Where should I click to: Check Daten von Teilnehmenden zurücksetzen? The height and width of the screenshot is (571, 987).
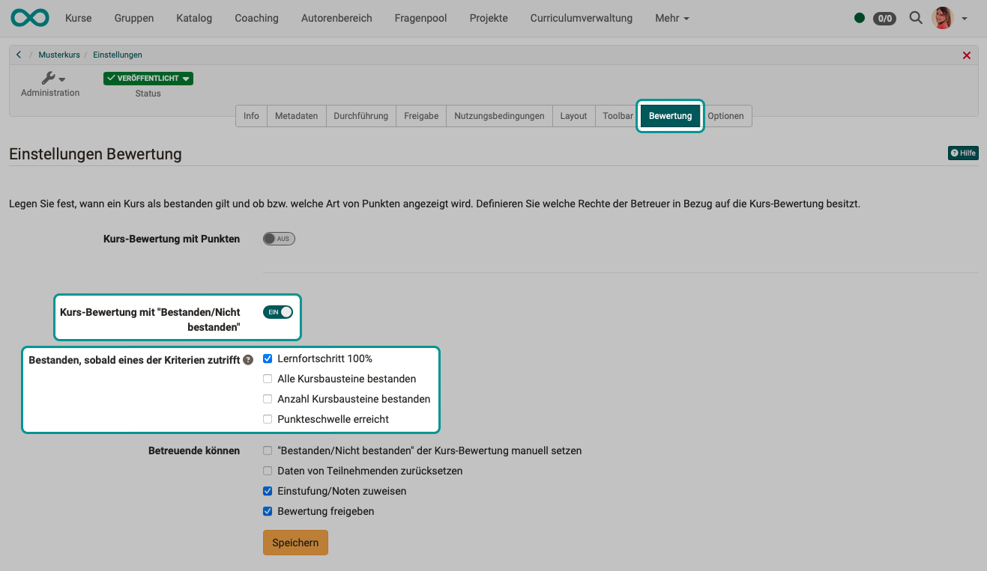[268, 471]
